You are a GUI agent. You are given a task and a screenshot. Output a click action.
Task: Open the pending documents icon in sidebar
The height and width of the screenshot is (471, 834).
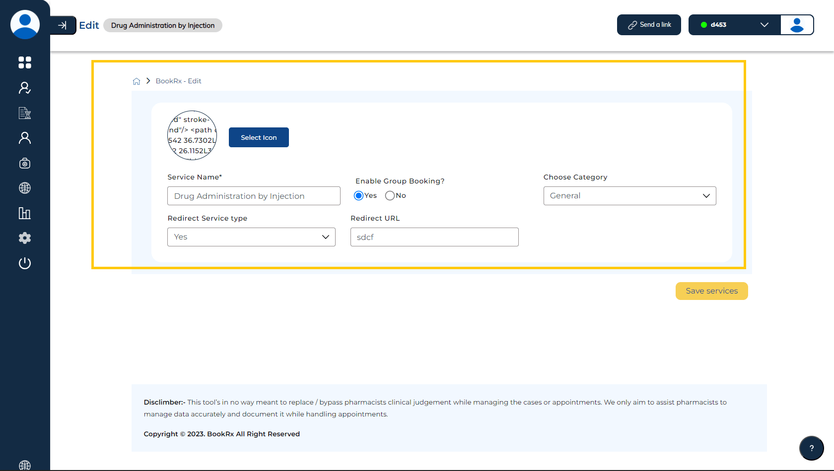(x=25, y=113)
